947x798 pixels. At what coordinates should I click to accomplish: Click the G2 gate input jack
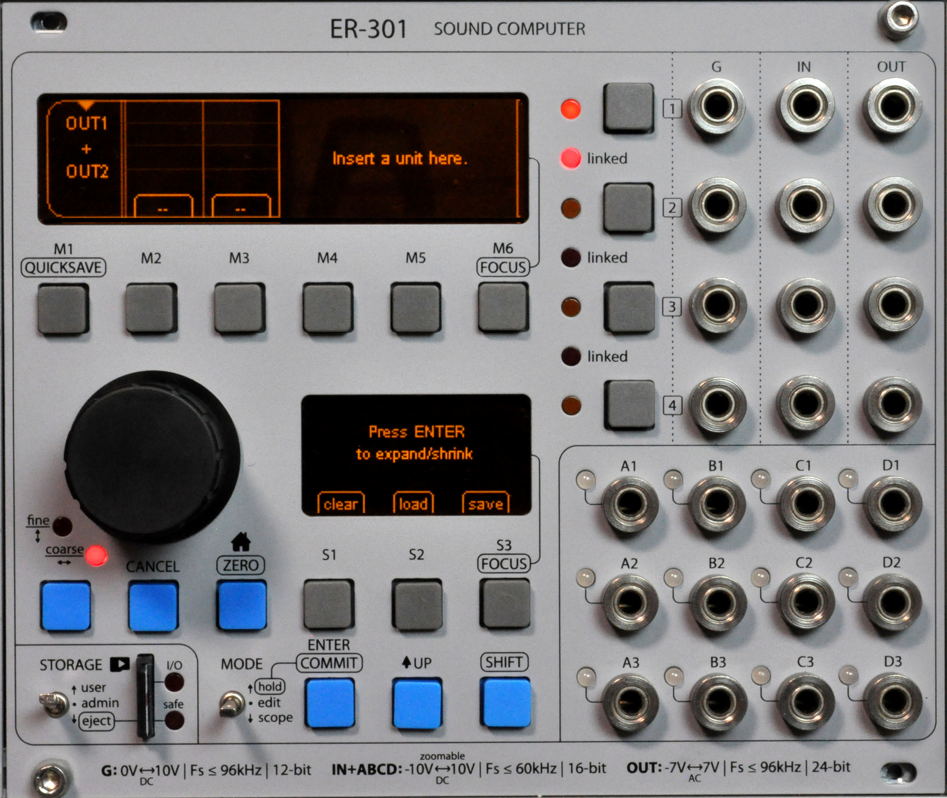717,206
